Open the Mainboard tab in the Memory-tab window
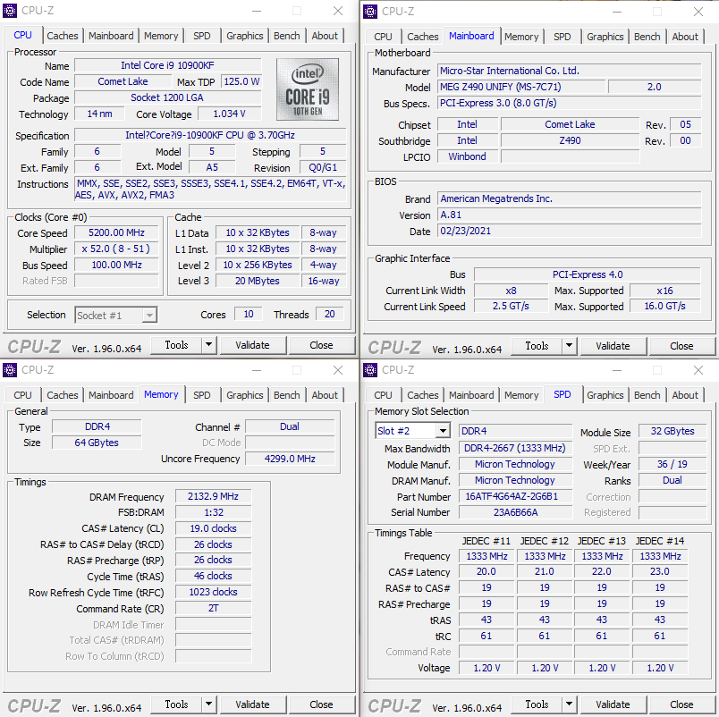The height and width of the screenshot is (717, 719). pyautogui.click(x=111, y=395)
